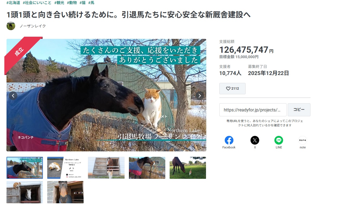Show previous slide with left arrow

point(13,95)
